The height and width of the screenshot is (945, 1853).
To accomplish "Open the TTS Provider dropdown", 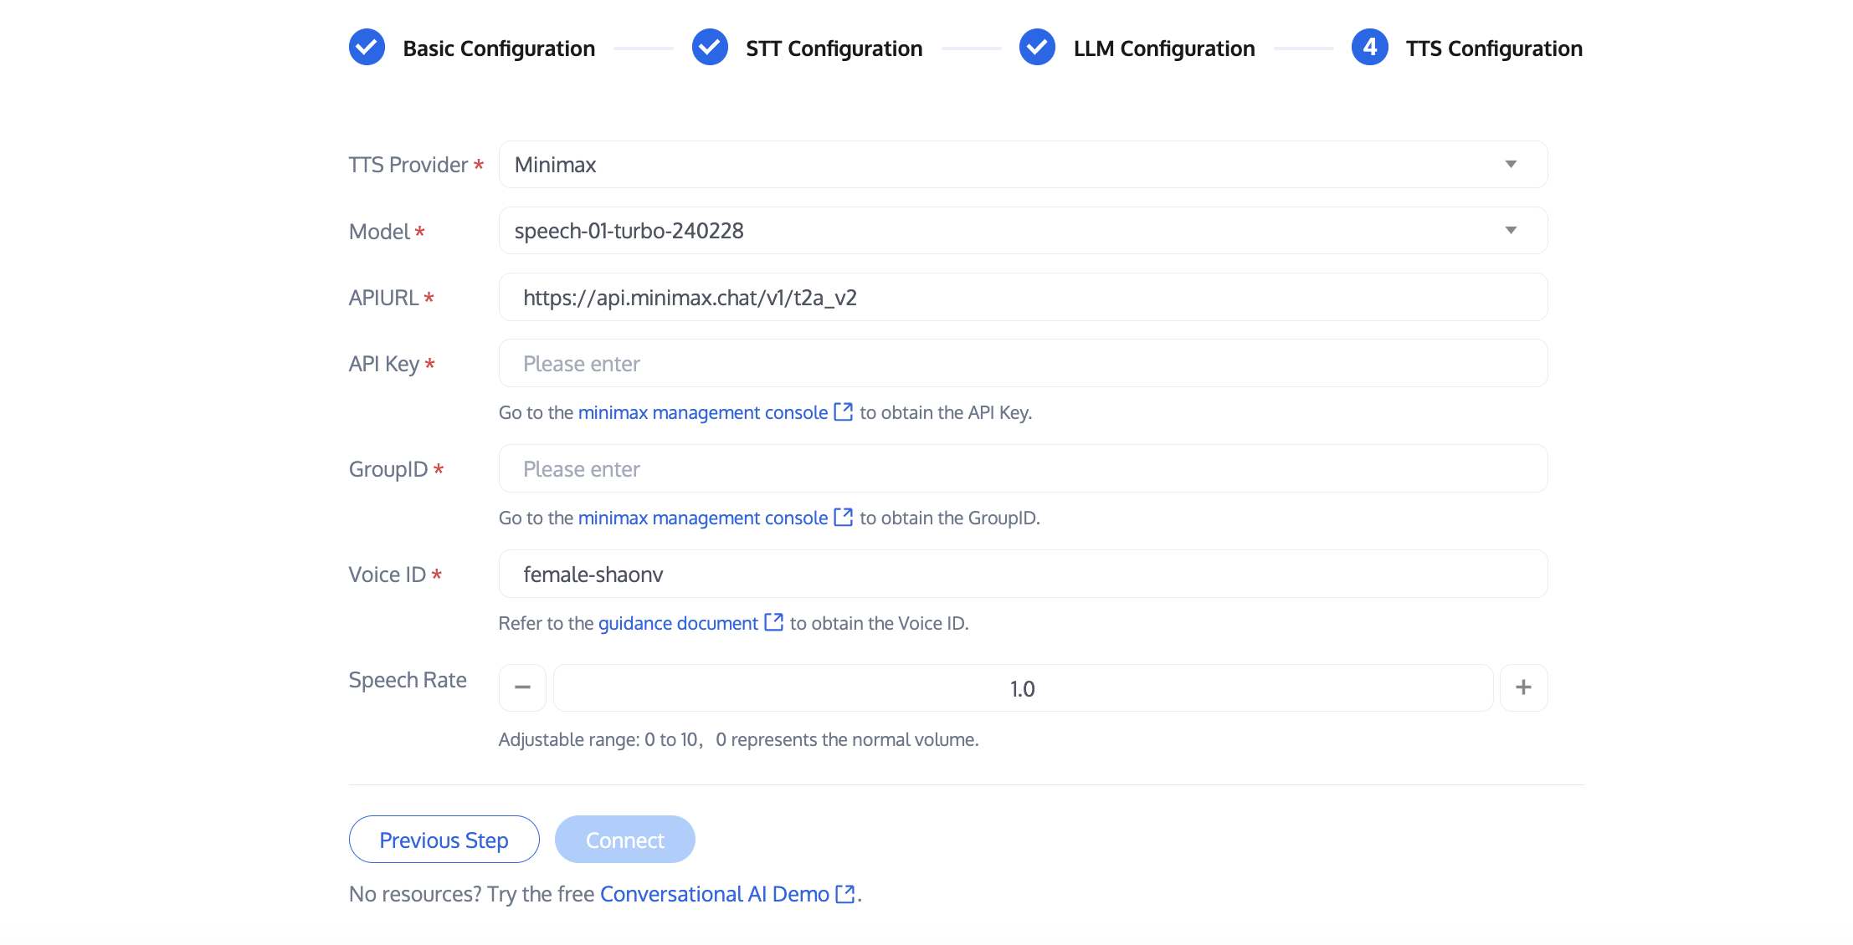I will click(1022, 165).
